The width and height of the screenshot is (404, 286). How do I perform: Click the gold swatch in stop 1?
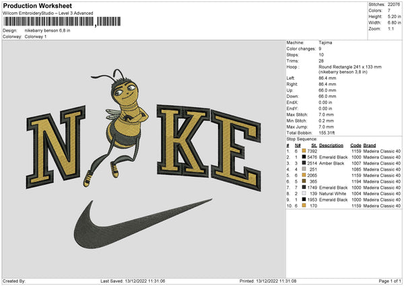coord(304,150)
